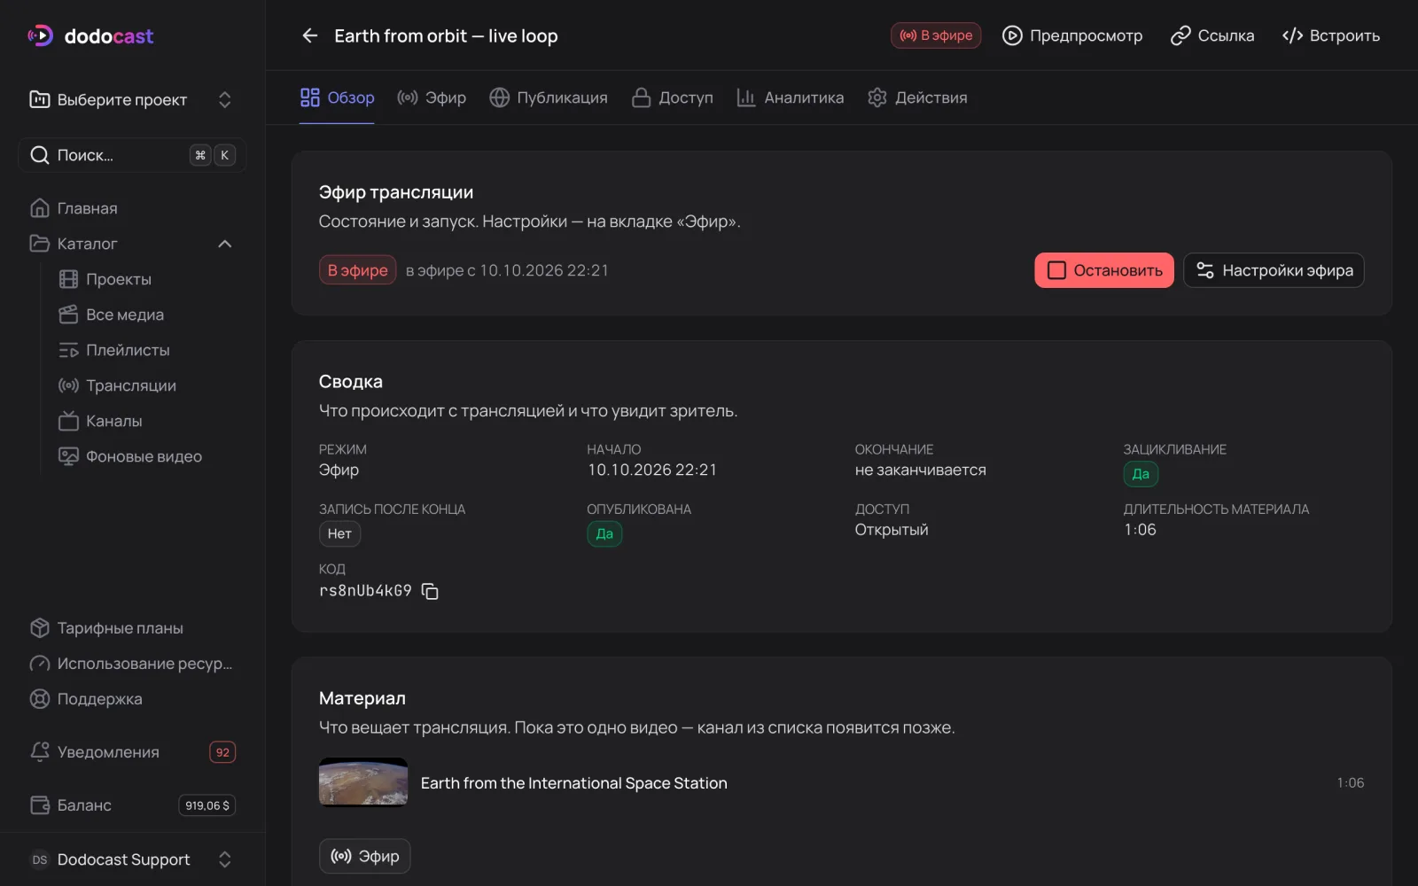
Task: Open Предпросмотр preview
Action: 1072,35
